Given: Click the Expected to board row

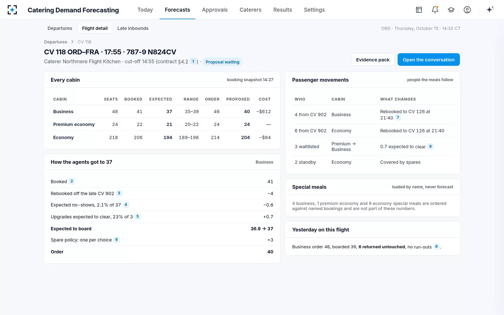Looking at the screenshot, I should [x=162, y=229].
